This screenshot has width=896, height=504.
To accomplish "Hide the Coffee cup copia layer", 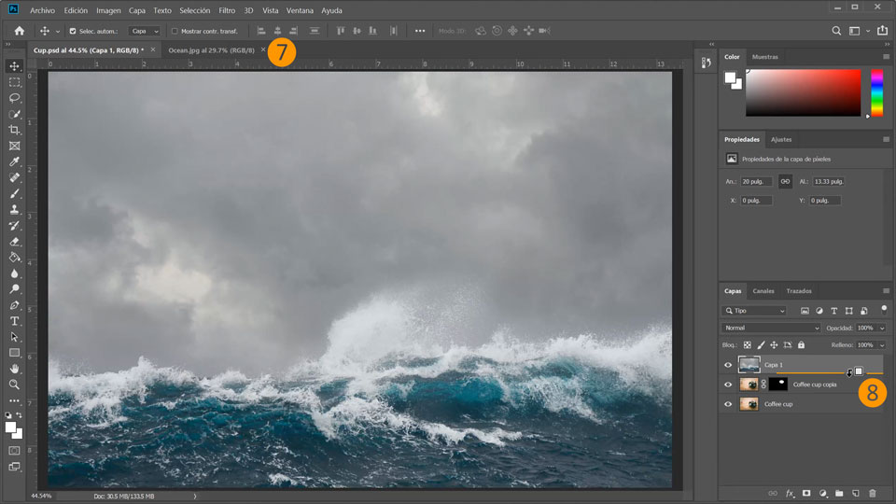I will [x=728, y=385].
